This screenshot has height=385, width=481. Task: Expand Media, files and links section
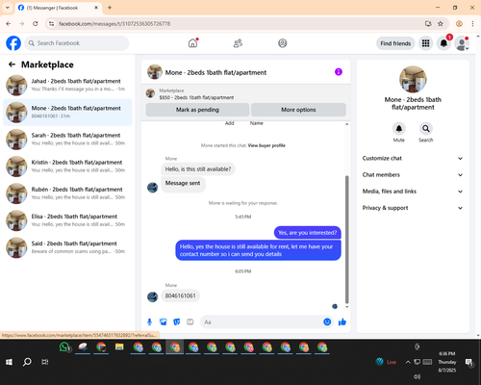[x=413, y=192]
